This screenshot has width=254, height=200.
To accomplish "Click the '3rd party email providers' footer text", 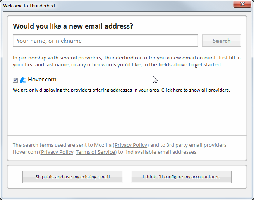I will point(193,145).
